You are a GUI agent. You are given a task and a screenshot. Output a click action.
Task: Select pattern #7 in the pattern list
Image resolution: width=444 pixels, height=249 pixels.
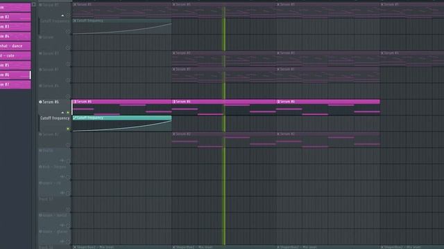[15, 84]
